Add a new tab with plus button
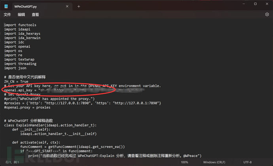The image size is (273, 166). 79,6
